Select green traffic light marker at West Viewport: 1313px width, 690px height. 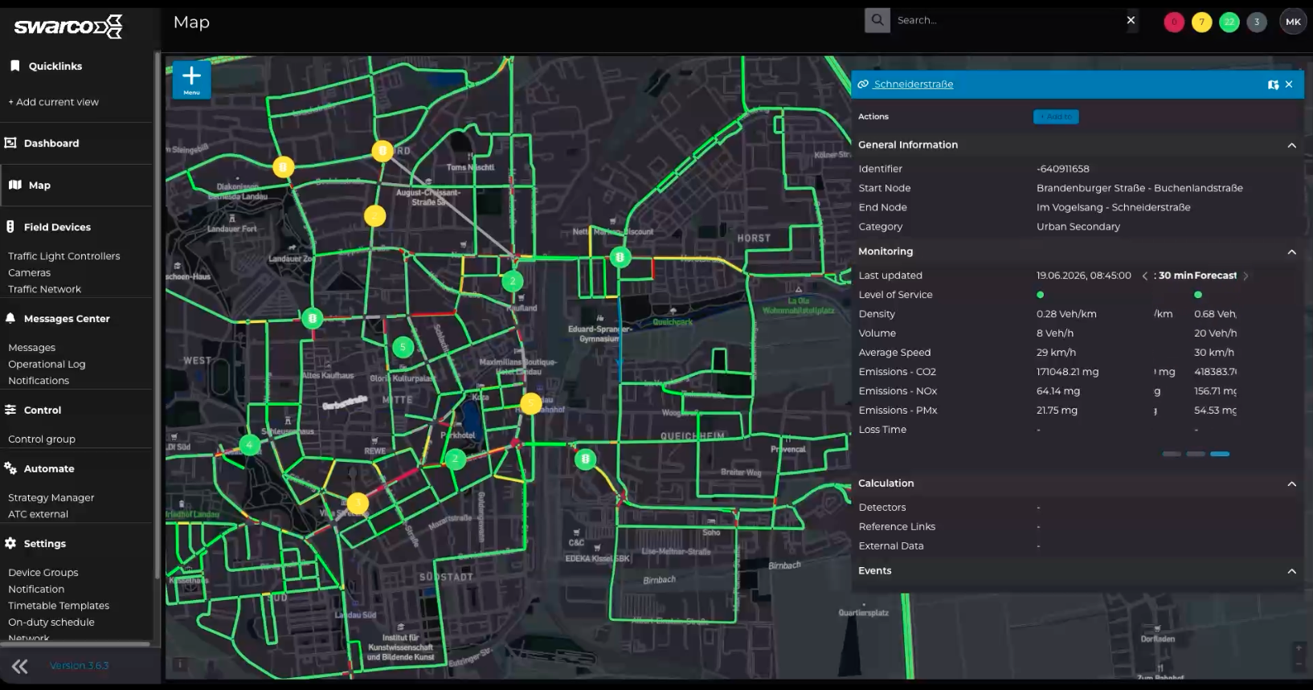(x=313, y=318)
